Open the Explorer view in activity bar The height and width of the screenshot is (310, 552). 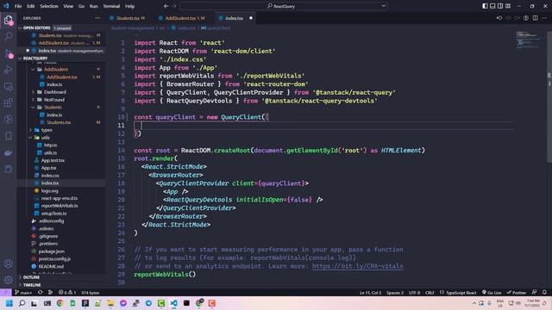tap(8, 20)
